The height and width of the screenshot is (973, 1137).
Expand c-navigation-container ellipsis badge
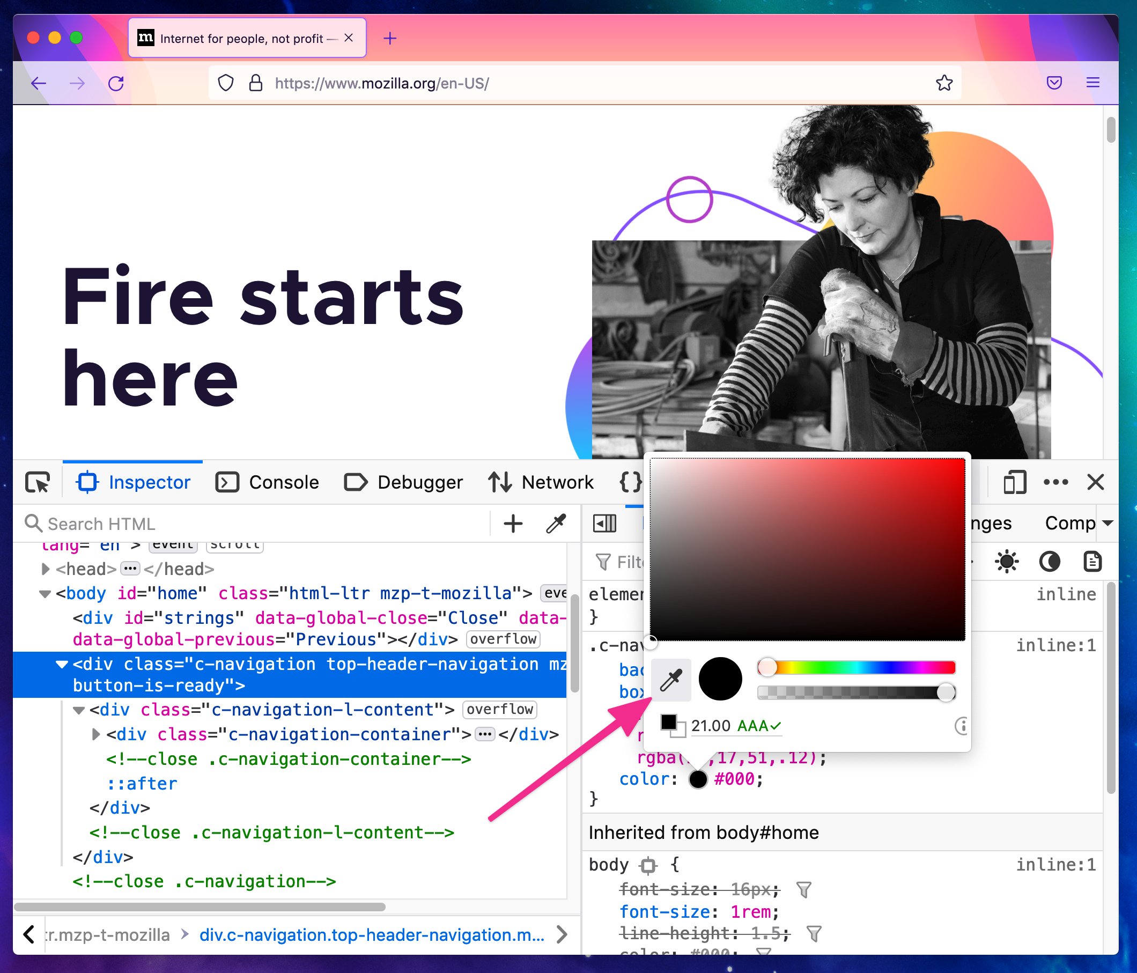coord(485,734)
